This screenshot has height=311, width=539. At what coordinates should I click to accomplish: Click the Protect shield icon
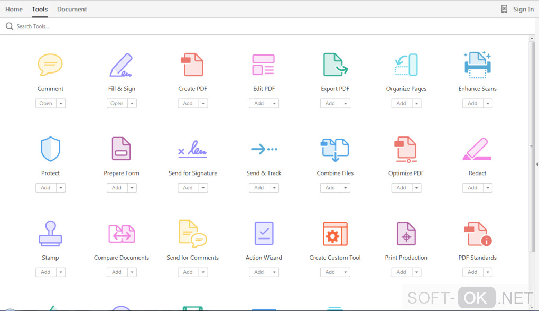tap(51, 149)
